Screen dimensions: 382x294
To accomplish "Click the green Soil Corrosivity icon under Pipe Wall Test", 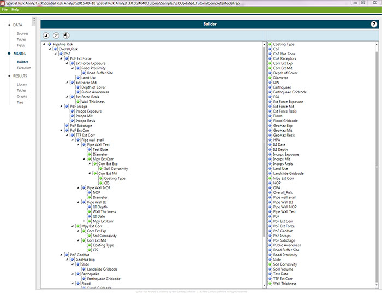I will [101, 169].
